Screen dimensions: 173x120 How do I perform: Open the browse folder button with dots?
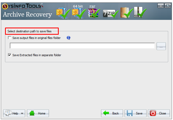161,46
